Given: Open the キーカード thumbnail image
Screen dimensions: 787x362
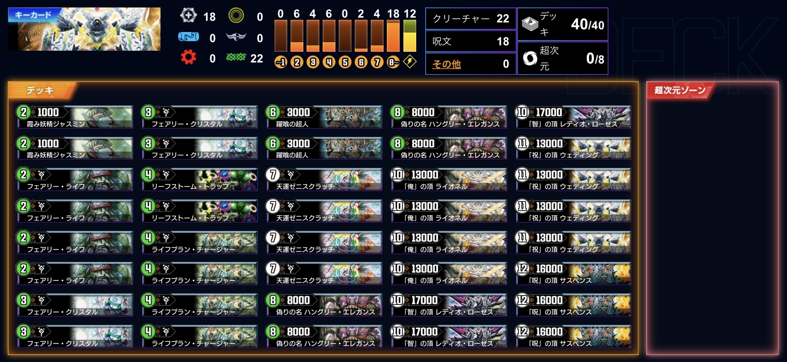Looking at the screenshot, I should tap(84, 29).
